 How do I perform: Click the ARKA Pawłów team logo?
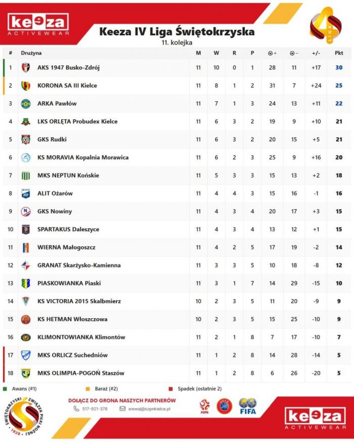coord(26,104)
